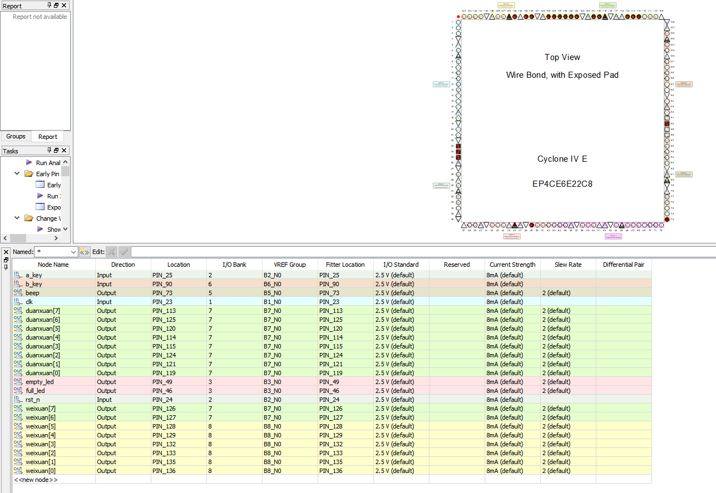
Task: Pin the Report panel with pushpin icon
Action: coord(49,5)
